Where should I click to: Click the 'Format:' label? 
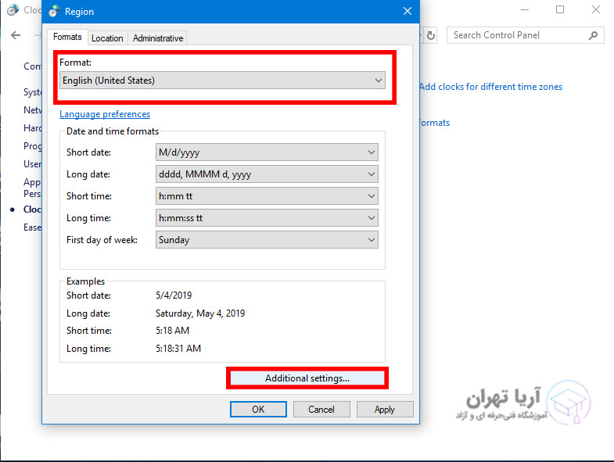point(75,63)
